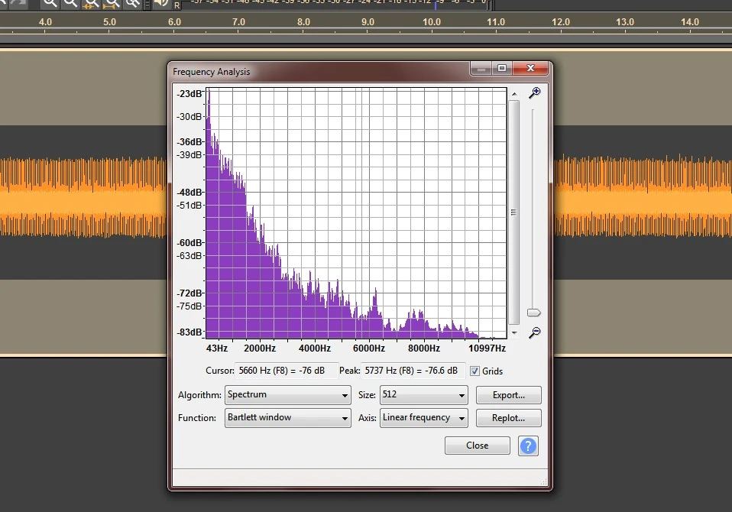Click the vertical scrollbar thumb beside the spectrum
This screenshot has height=512, width=732.
(x=514, y=212)
